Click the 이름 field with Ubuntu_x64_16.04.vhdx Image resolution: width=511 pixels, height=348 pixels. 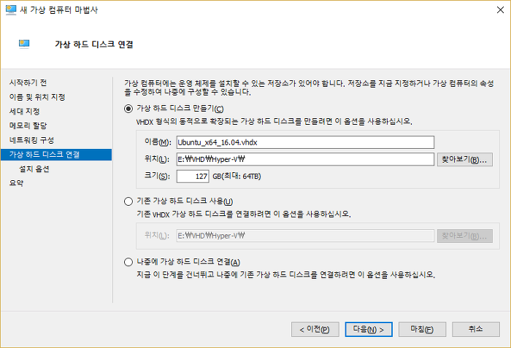[305, 142]
